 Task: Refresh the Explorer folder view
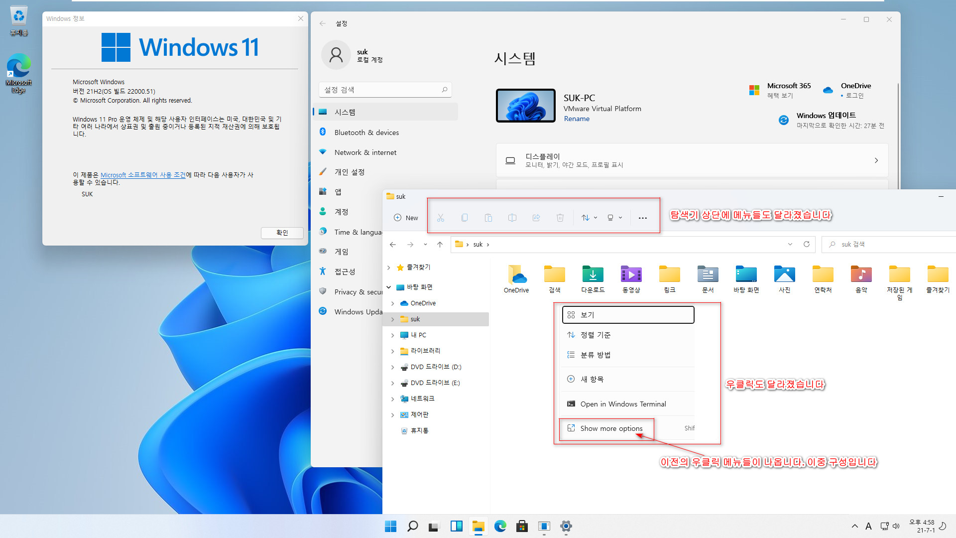click(807, 244)
